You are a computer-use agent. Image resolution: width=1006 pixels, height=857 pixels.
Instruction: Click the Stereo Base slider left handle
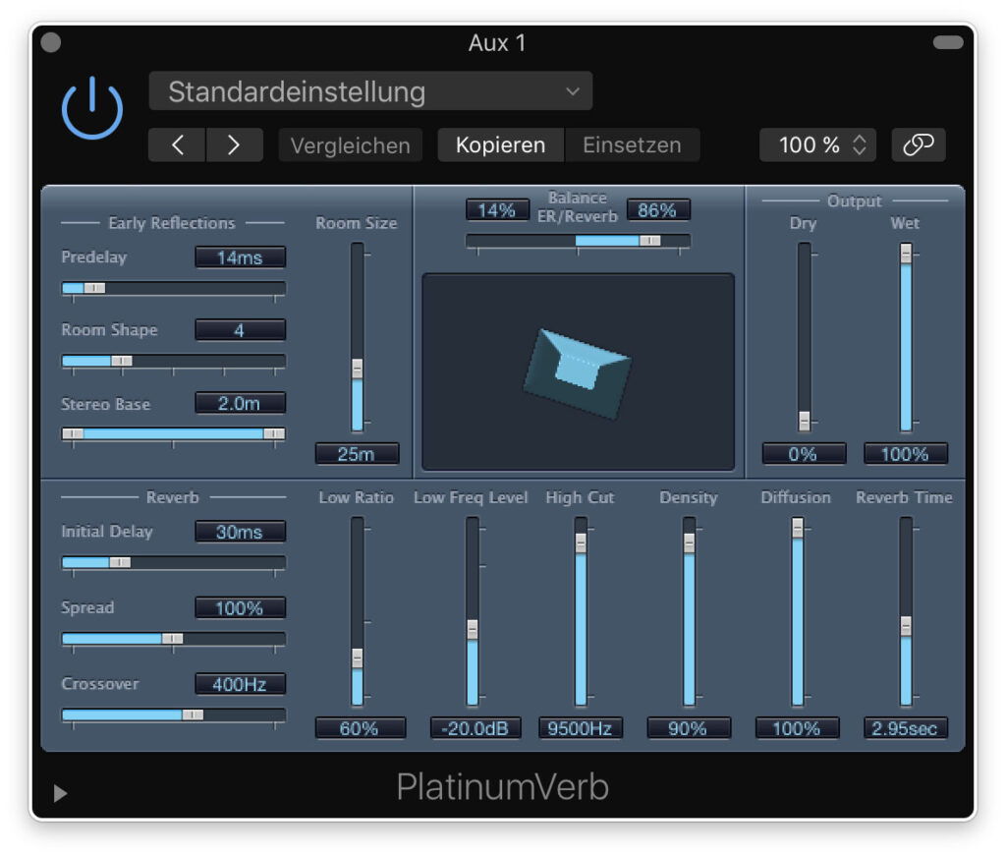[x=73, y=434]
